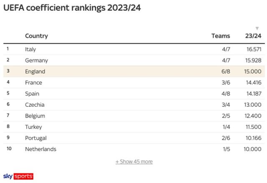Click on Czechia in the table
Image resolution: width=267 pixels, height=183 pixels.
pyautogui.click(x=35, y=105)
